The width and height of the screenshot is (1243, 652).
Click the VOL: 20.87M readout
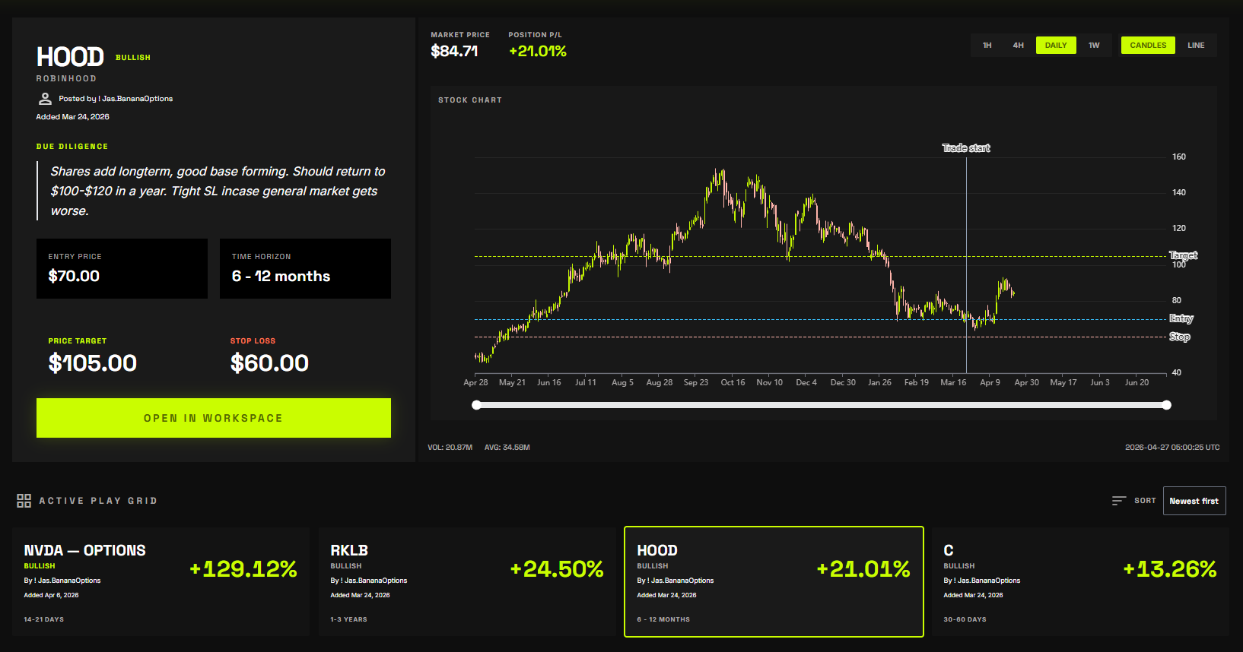click(x=450, y=448)
